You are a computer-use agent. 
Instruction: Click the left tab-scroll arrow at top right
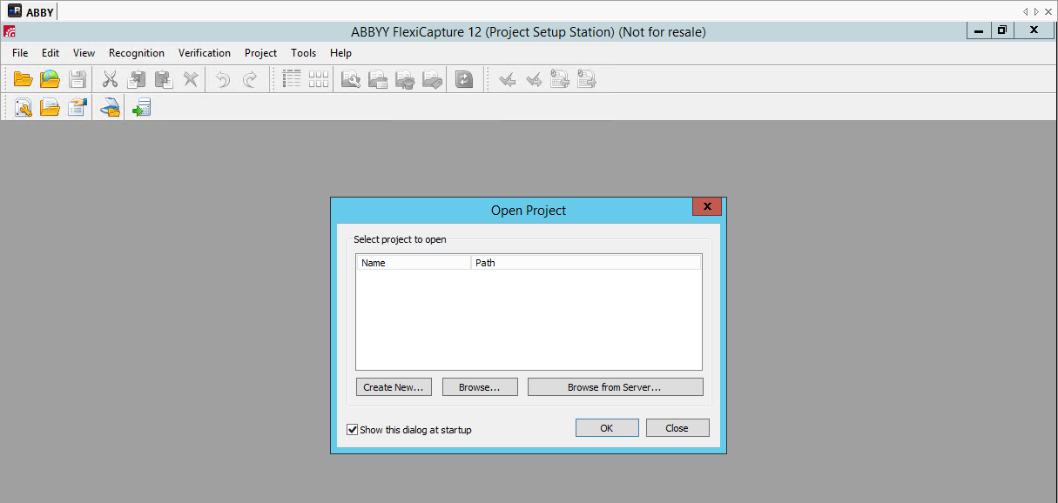point(1025,11)
